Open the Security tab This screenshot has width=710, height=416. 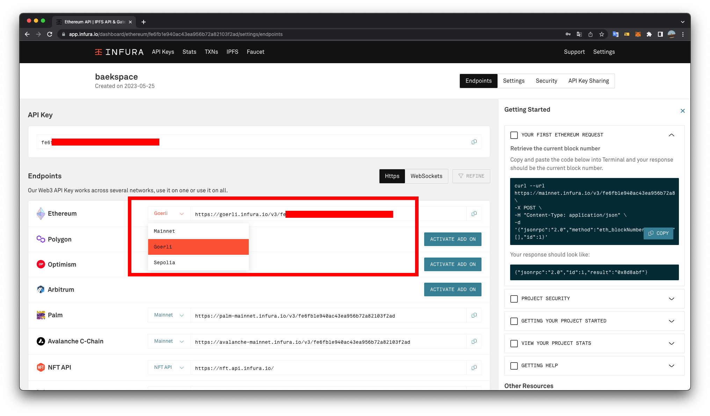coord(546,81)
